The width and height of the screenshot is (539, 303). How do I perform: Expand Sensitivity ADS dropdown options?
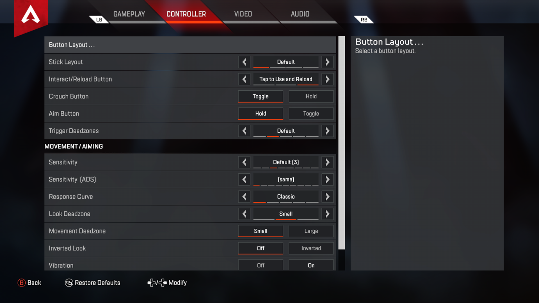click(x=328, y=180)
